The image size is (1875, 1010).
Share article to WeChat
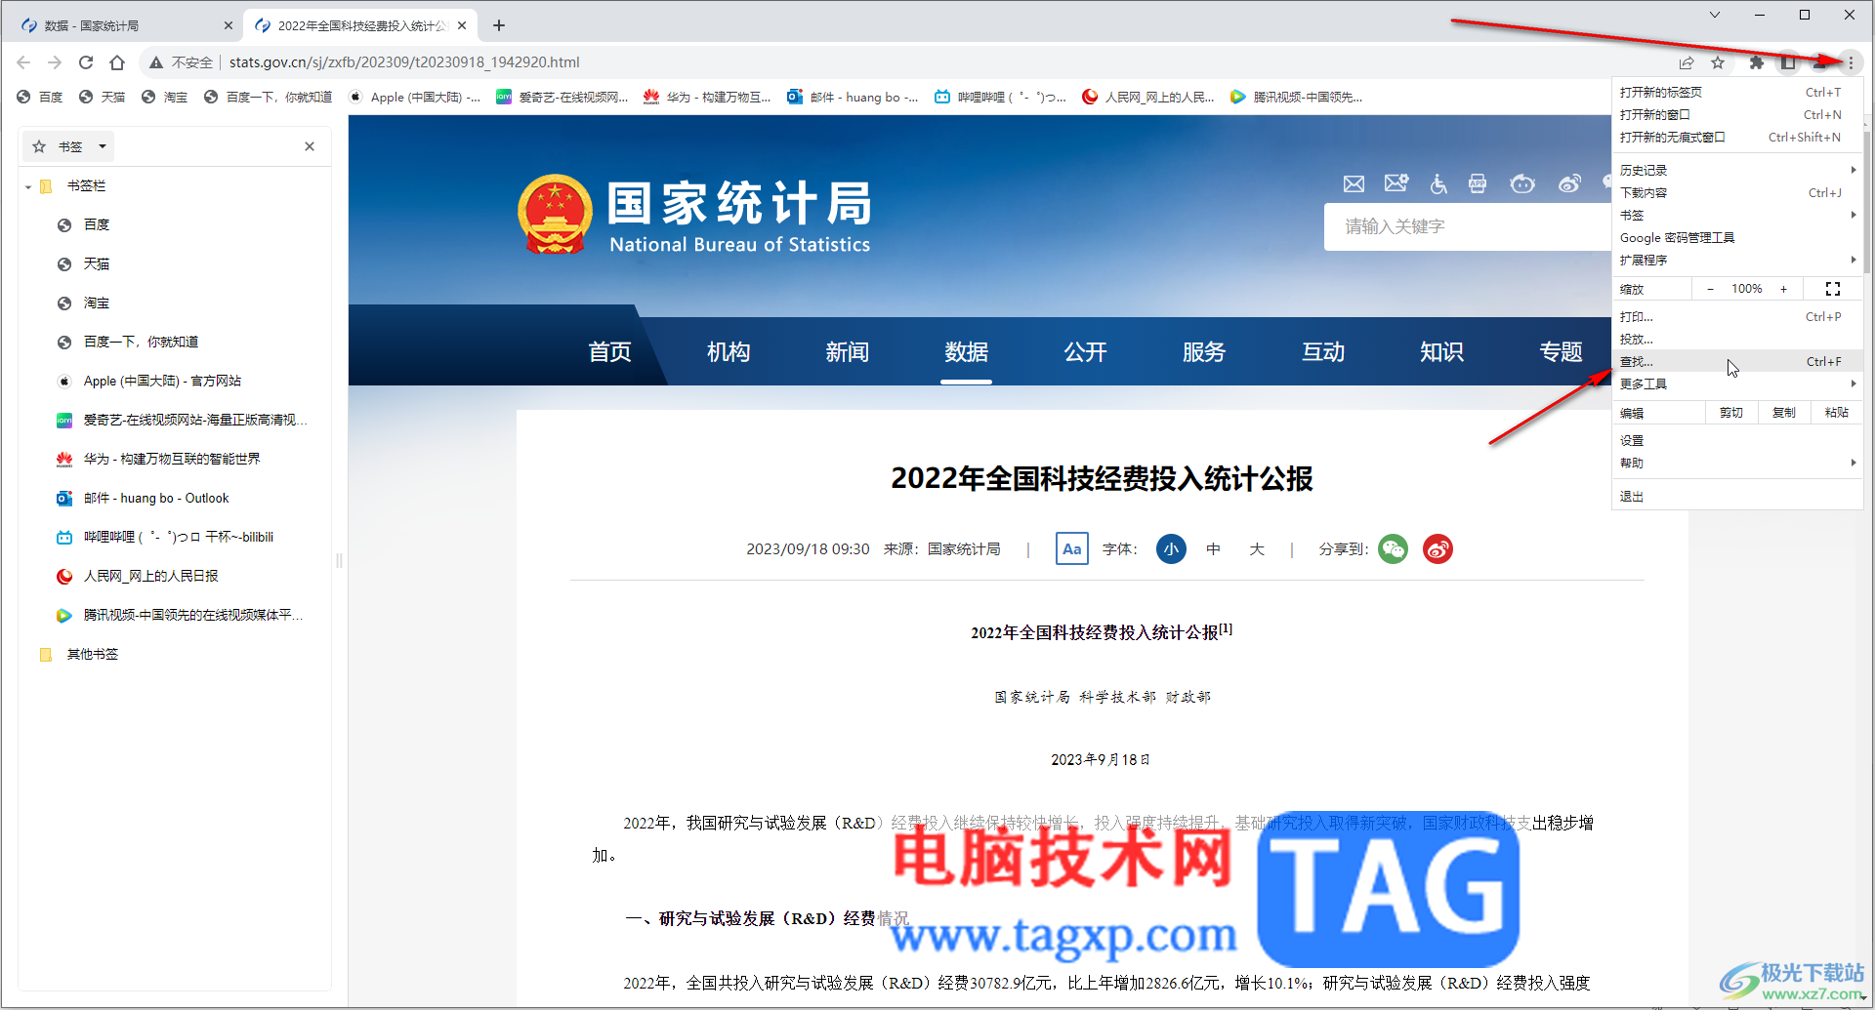(x=1394, y=548)
